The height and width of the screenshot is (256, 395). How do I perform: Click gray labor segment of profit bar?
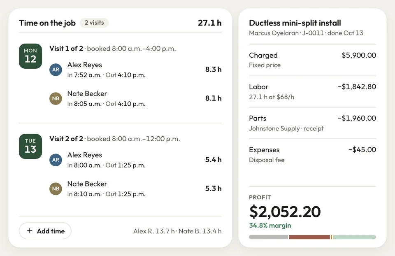coord(268,237)
